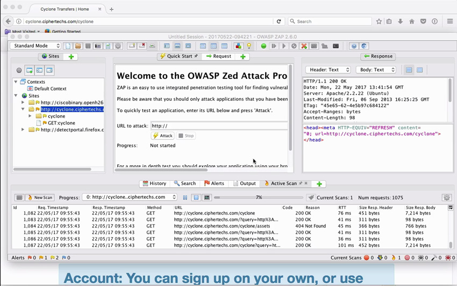Click the tab with red X icon

coord(142,46)
